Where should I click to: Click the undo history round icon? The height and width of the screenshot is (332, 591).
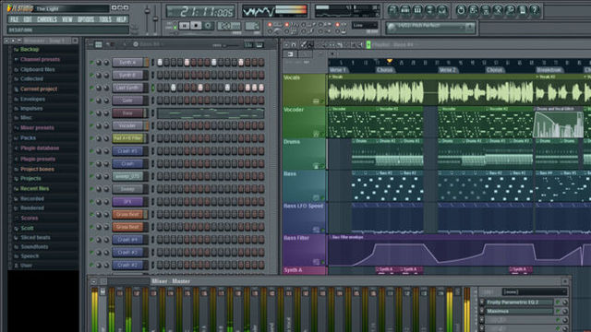tap(461, 10)
